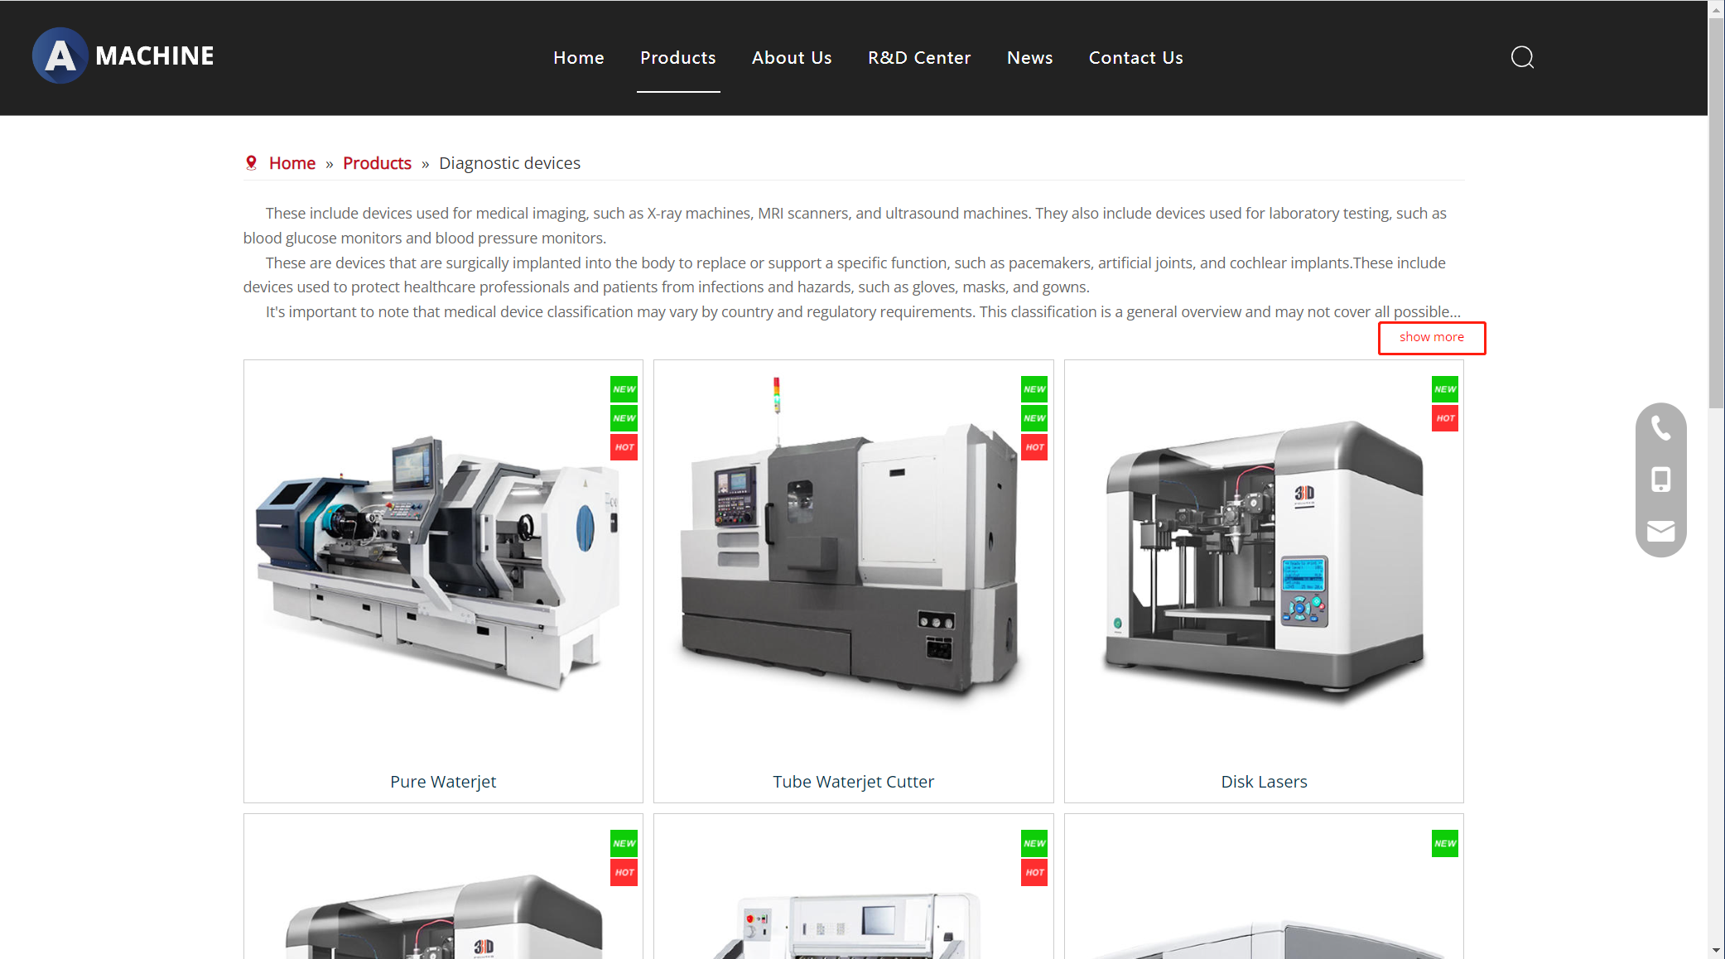Go to R&D Center page
The height and width of the screenshot is (959, 1725).
[x=918, y=58]
